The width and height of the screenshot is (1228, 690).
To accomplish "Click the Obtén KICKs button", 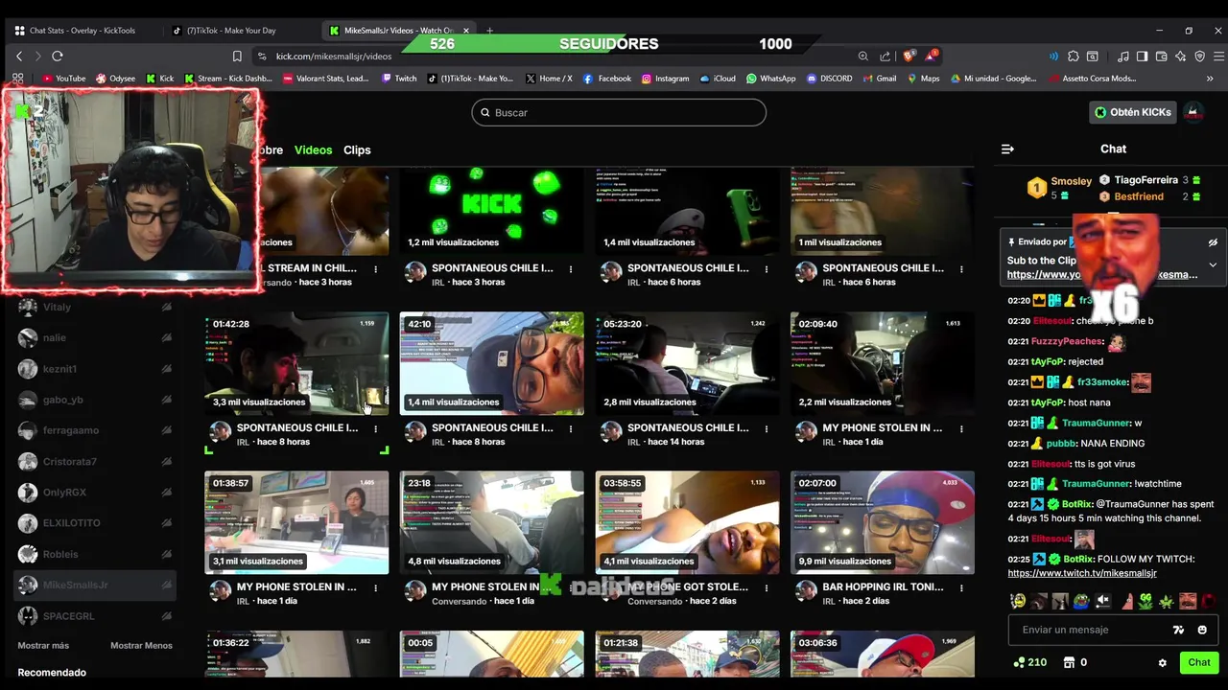I will pyautogui.click(x=1133, y=112).
